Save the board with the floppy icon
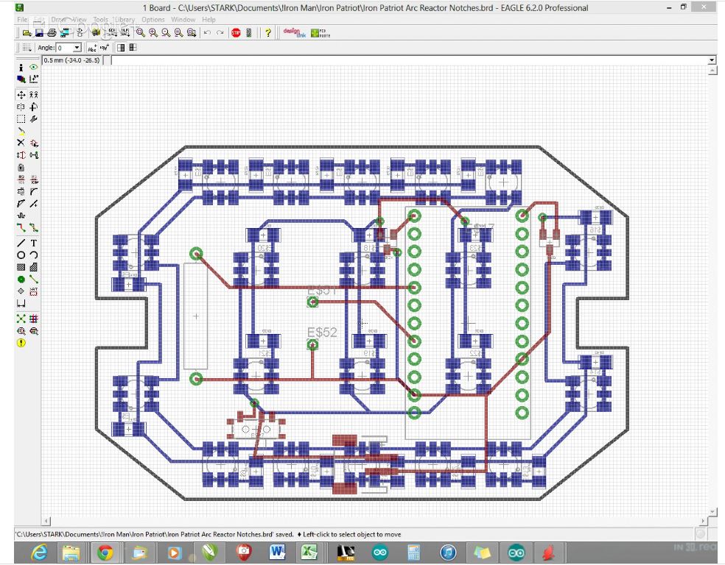725x565 pixels. click(x=39, y=33)
